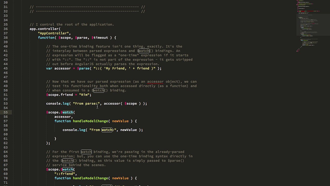The height and width of the screenshot is (186, 330).
Task: Click AngularJS in the line 44 comment
Action: pos(84,64)
